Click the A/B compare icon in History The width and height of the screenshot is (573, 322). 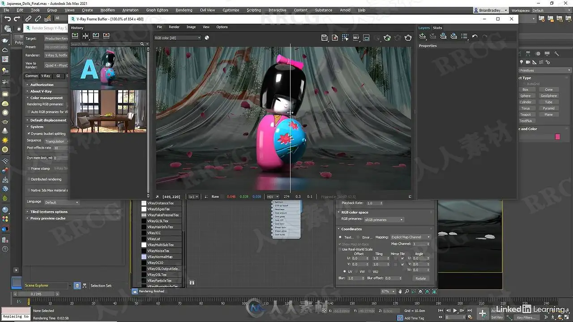85,36
